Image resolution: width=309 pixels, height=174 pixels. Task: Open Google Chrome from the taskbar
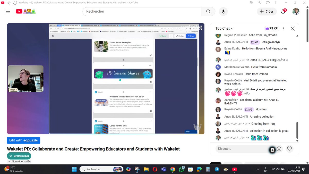(x=173, y=169)
